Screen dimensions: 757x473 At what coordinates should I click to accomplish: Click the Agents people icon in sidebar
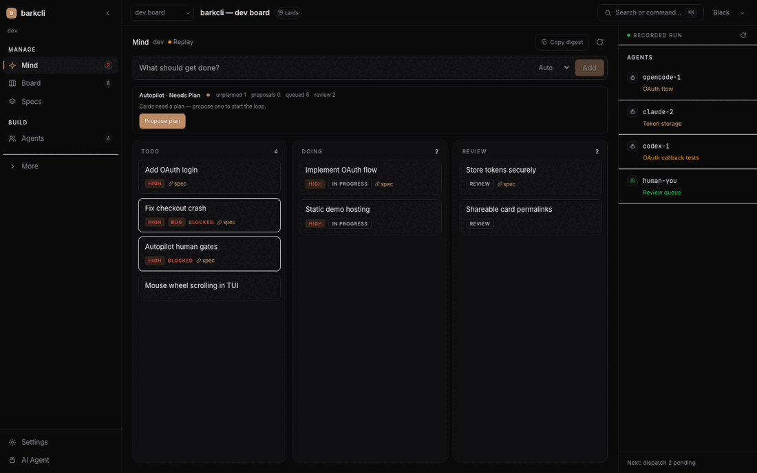click(12, 138)
